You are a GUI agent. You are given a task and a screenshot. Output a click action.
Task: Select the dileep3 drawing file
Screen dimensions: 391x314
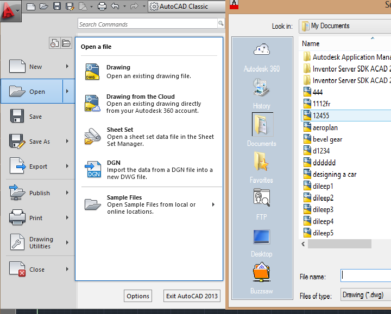pos(318,210)
